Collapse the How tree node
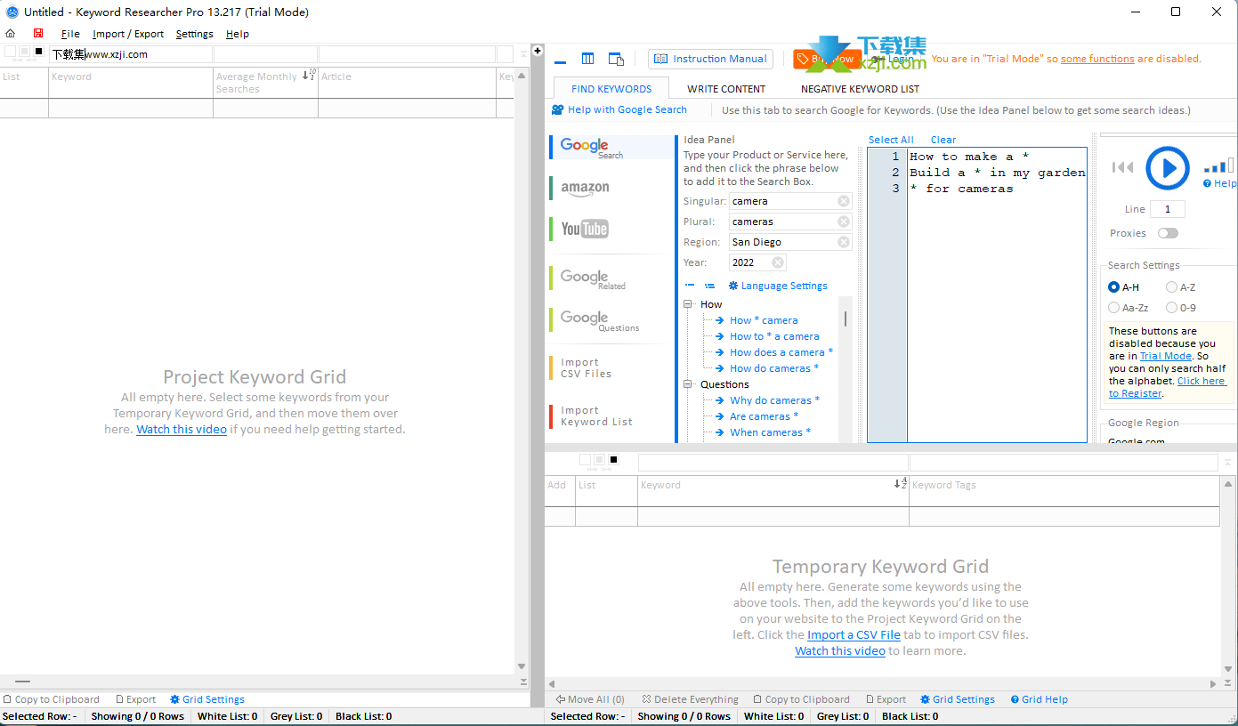1238x726 pixels. [688, 304]
